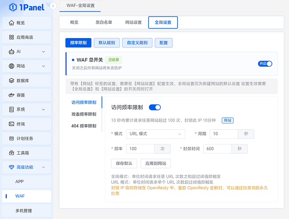Expand the 网站 menu chevron
Image resolution: width=289 pixels, height=219 pixels.
[x=43, y=66]
